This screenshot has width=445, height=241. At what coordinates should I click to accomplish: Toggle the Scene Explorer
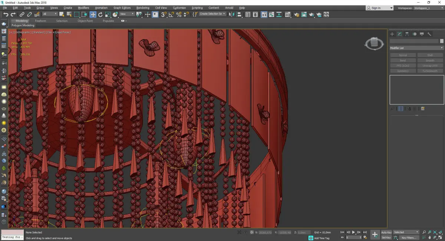[x=248, y=14]
